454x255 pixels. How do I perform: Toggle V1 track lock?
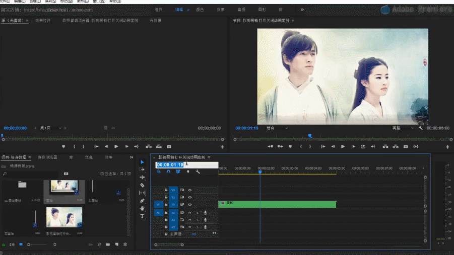pyautogui.click(x=166, y=204)
